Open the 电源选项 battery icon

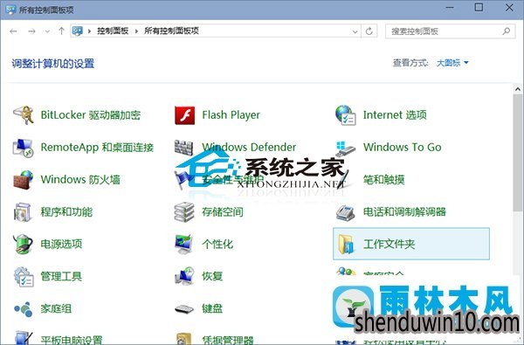(23, 244)
